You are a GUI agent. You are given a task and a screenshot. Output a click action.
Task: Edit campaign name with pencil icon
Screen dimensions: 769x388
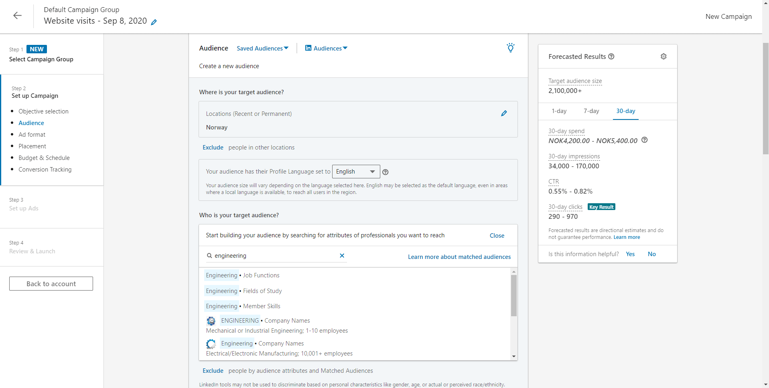(154, 22)
